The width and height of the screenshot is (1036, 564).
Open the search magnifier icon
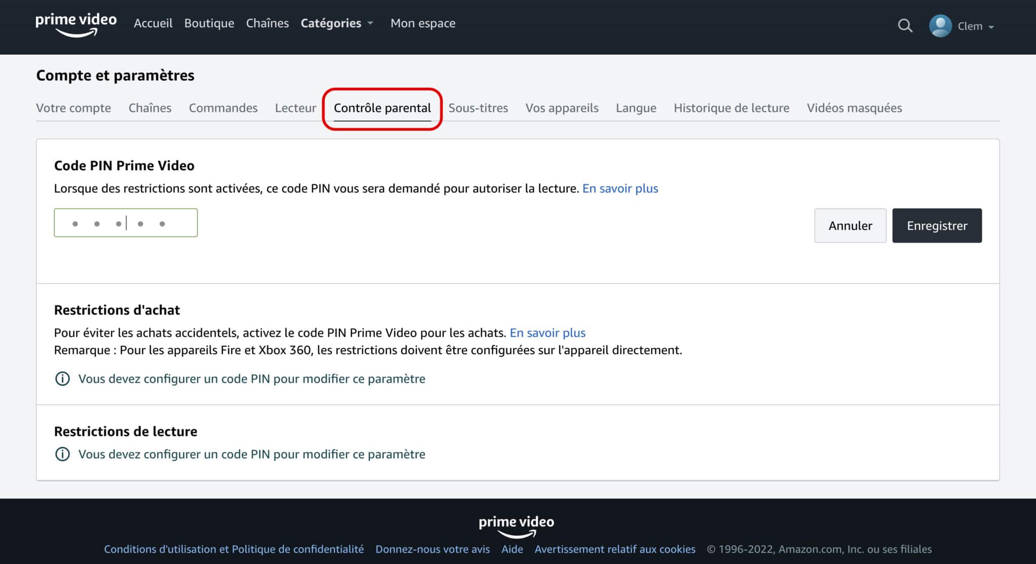pyautogui.click(x=905, y=26)
